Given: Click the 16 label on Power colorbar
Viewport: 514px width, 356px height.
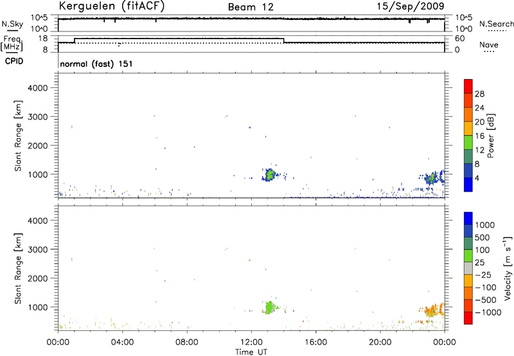Looking at the screenshot, I should (479, 136).
